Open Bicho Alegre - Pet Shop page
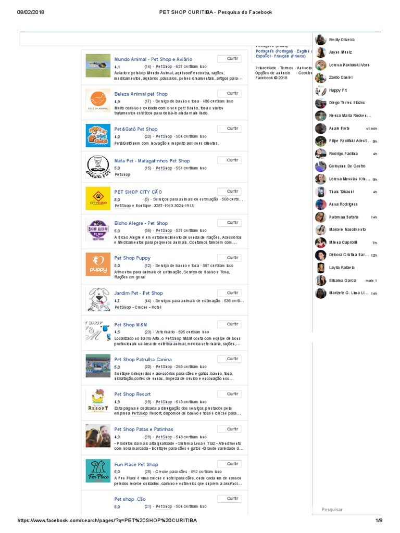Screen dimensions: 400x533 tap(141, 223)
